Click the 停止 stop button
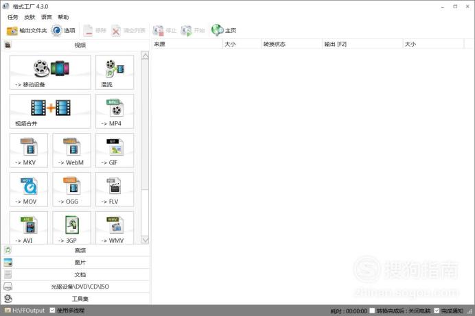Screen dimensions: 475x316 165,30
